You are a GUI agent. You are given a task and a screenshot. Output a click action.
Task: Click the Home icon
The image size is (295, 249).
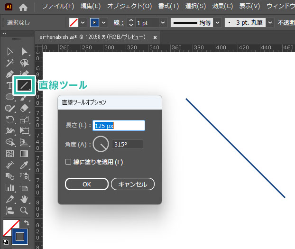click(x=23, y=7)
